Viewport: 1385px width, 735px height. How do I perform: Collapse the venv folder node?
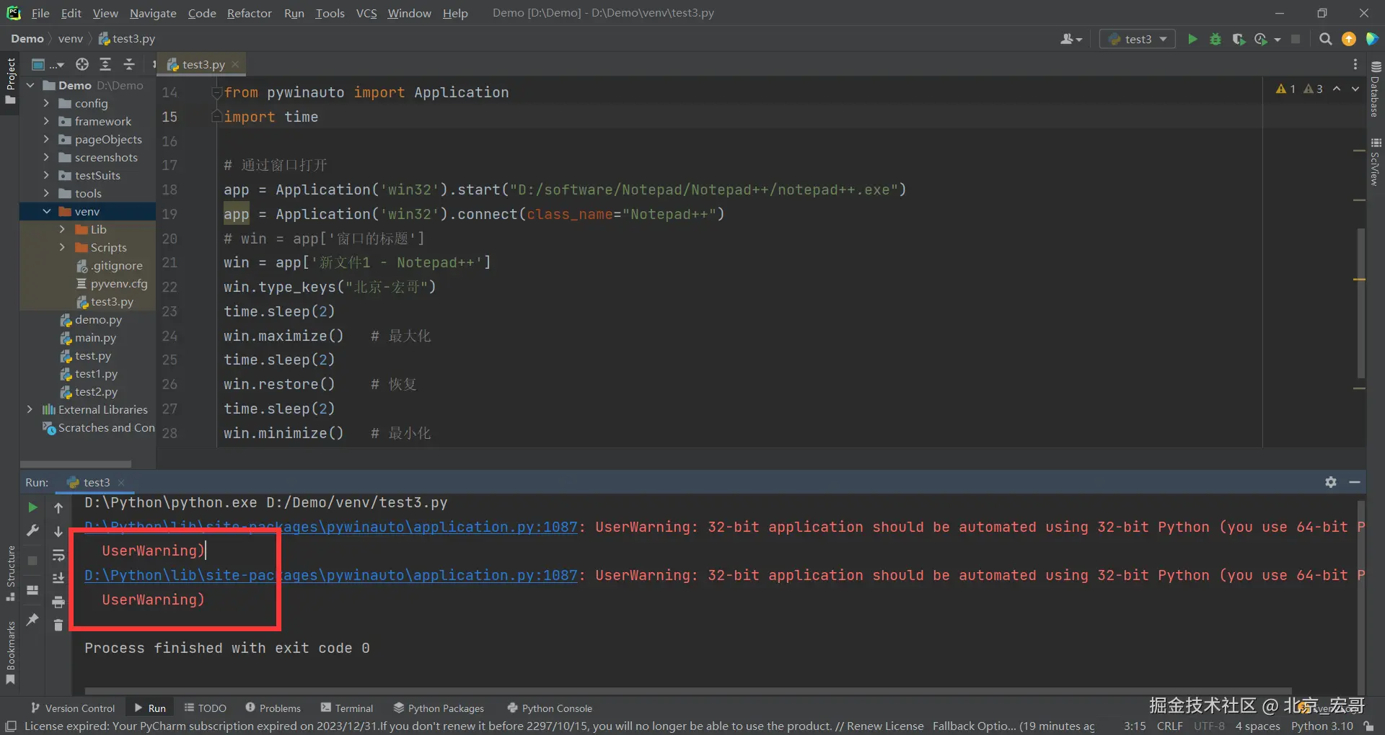(46, 211)
